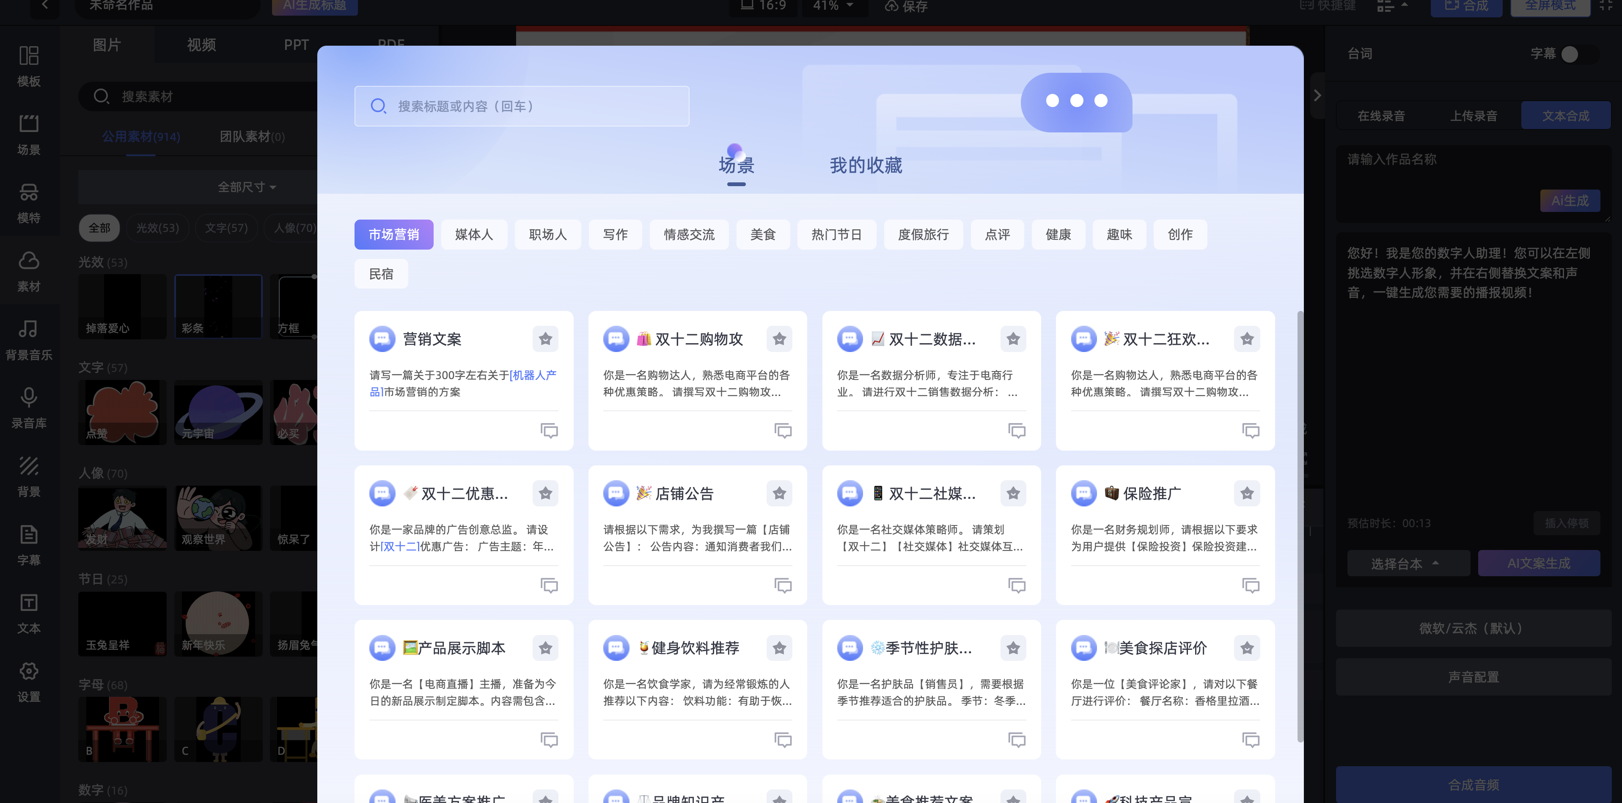Viewport: 1622px width, 803px height.
Task: Click chat icon on 营销文案 card bottom
Action: click(x=549, y=430)
